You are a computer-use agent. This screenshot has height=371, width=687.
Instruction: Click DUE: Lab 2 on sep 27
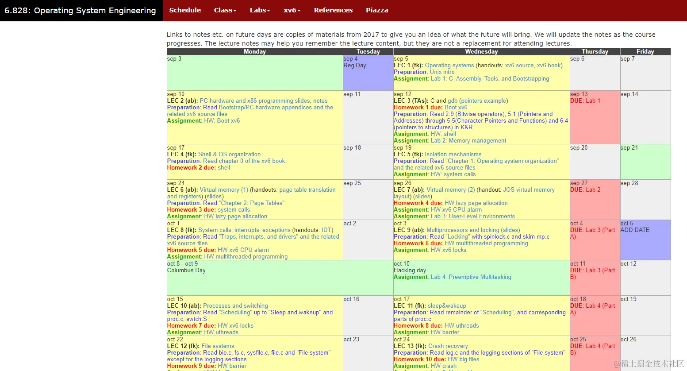pos(585,190)
